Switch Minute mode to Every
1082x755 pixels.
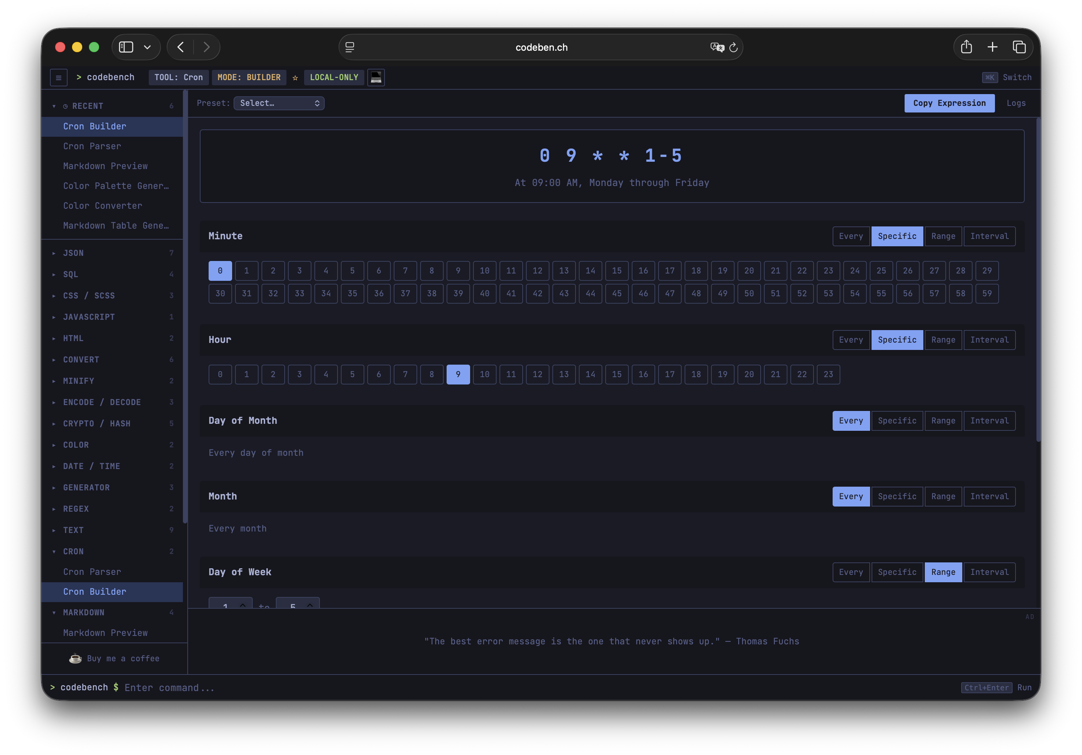click(x=851, y=236)
